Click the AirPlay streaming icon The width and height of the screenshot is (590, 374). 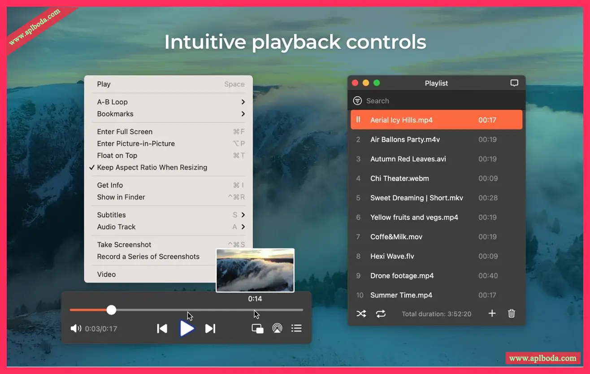(278, 329)
